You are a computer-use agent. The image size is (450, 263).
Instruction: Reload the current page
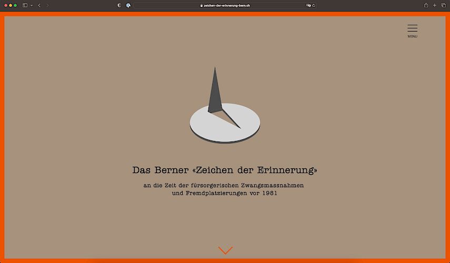(x=314, y=5)
